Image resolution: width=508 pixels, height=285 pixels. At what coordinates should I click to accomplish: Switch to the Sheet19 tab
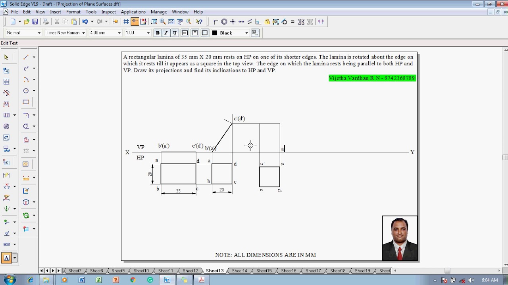tap(362, 271)
